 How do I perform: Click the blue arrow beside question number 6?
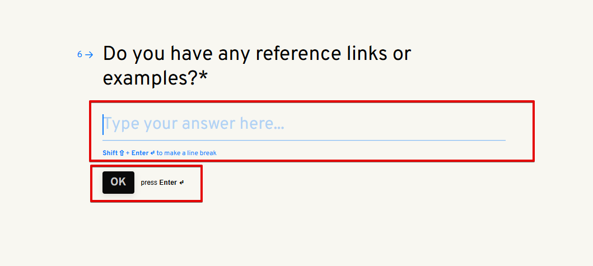pos(89,55)
